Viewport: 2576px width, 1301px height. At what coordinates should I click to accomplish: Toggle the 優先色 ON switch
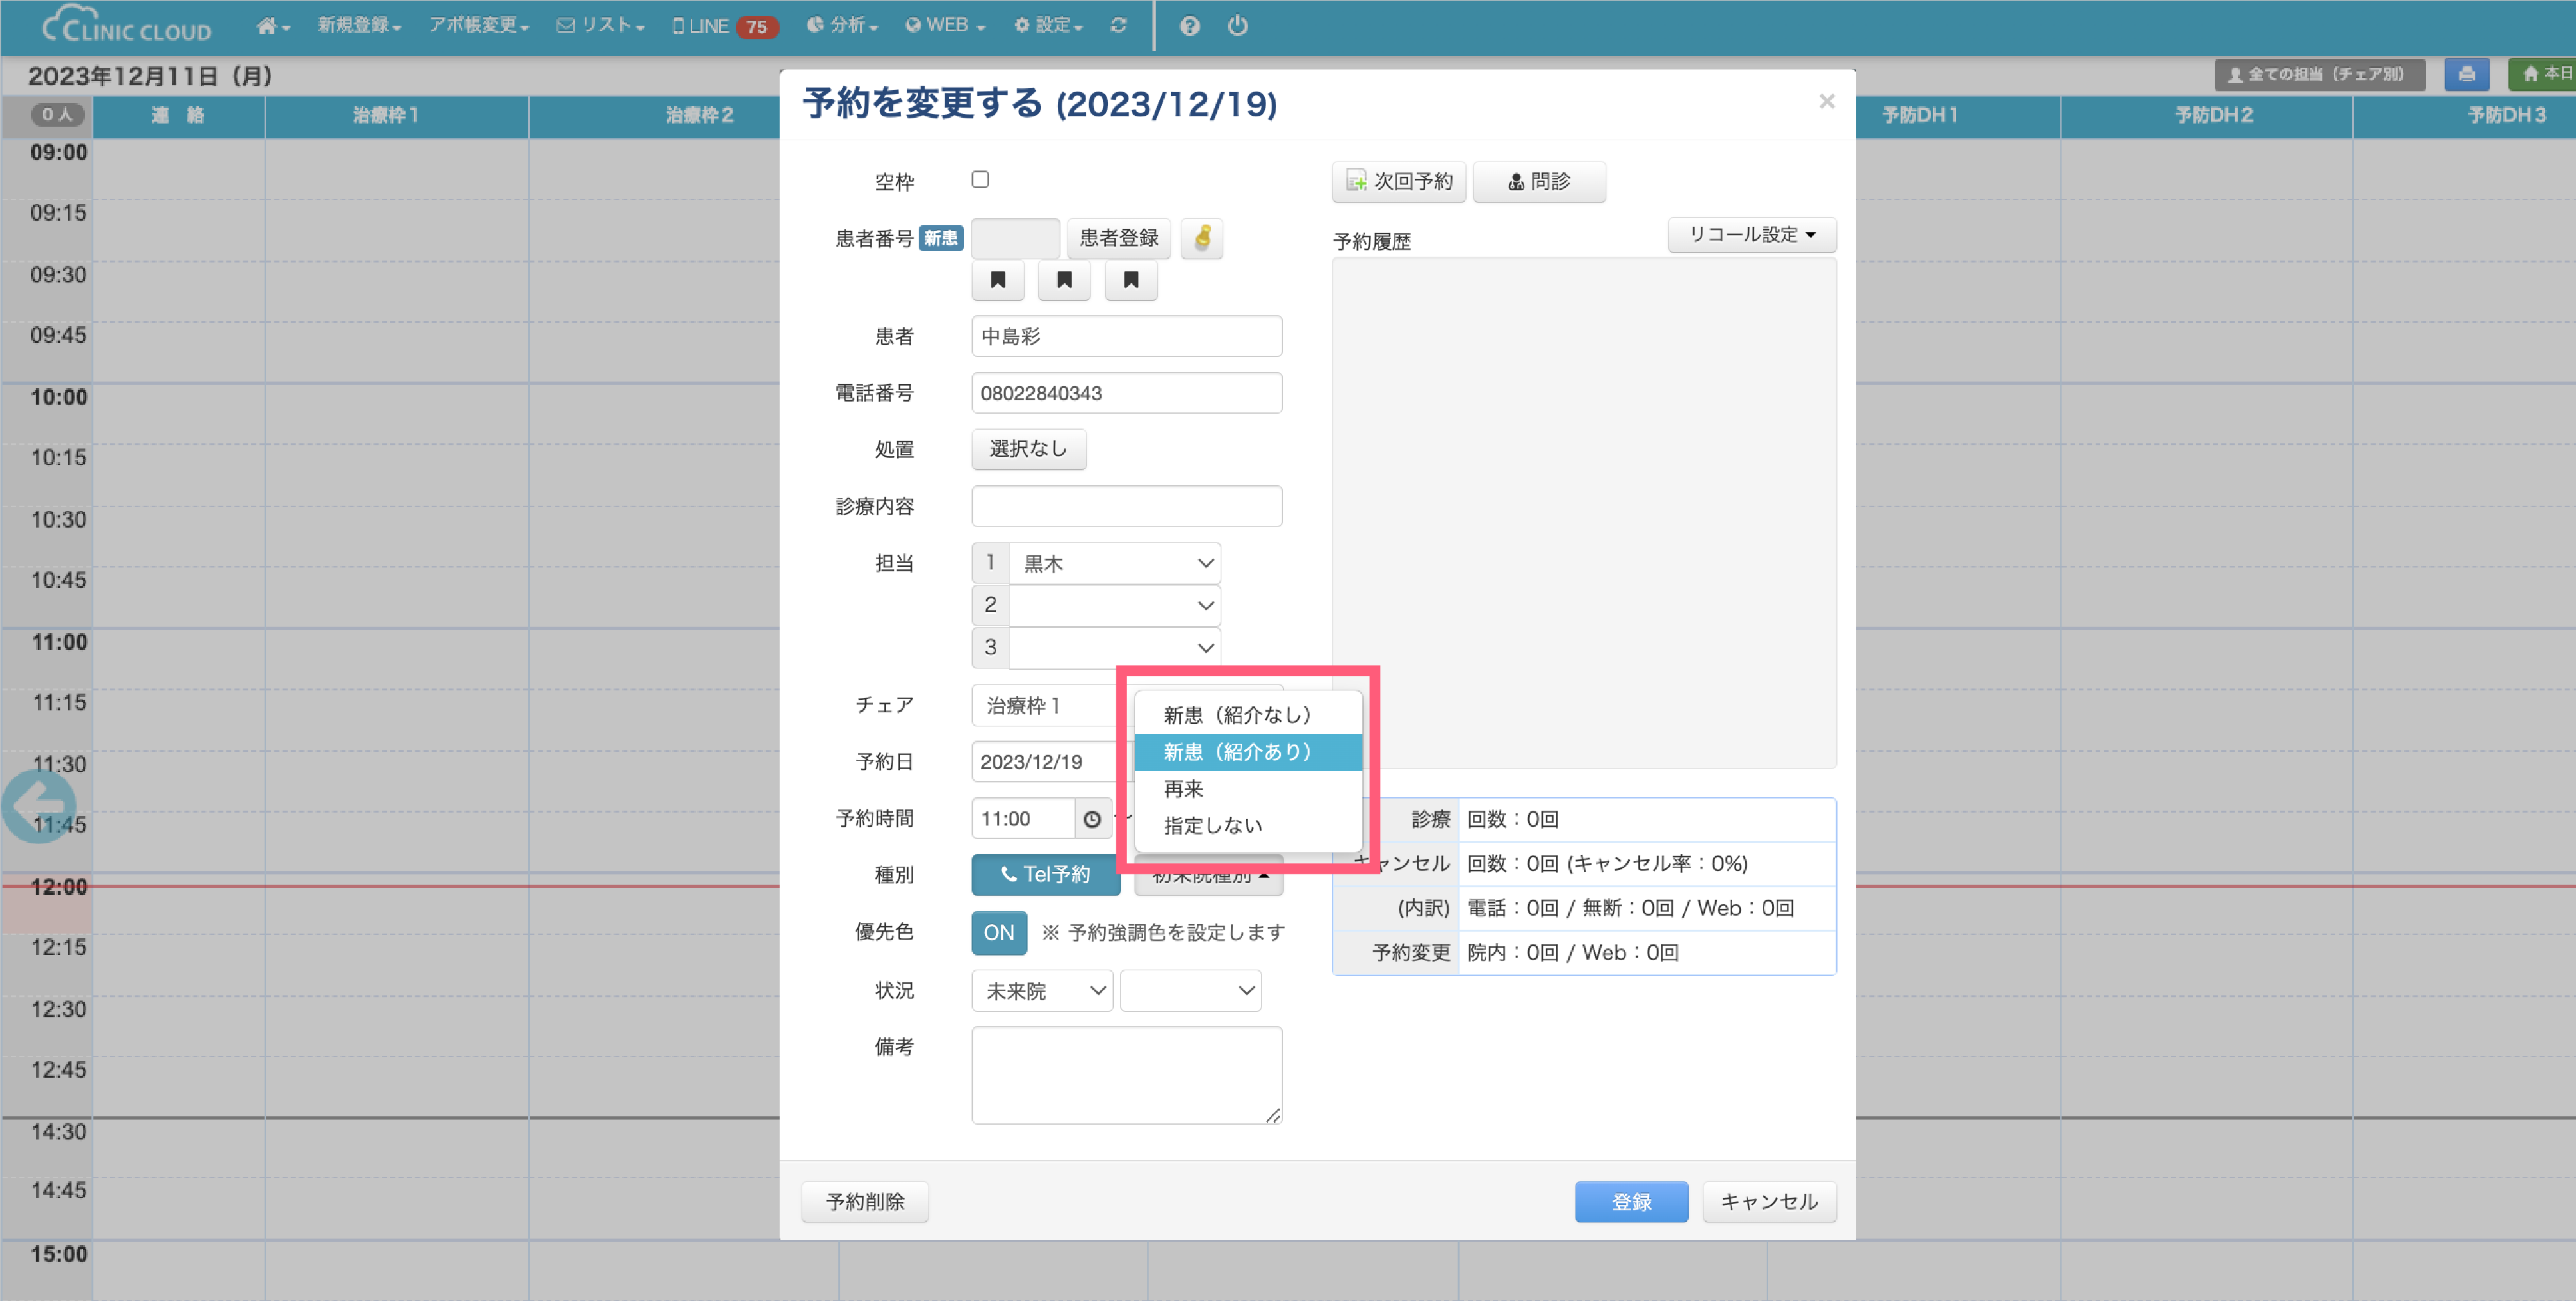(998, 933)
